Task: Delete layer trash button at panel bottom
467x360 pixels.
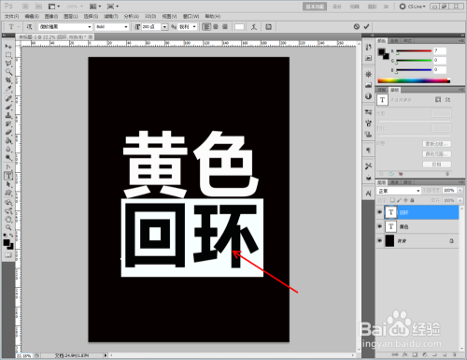Action: pyautogui.click(x=454, y=354)
